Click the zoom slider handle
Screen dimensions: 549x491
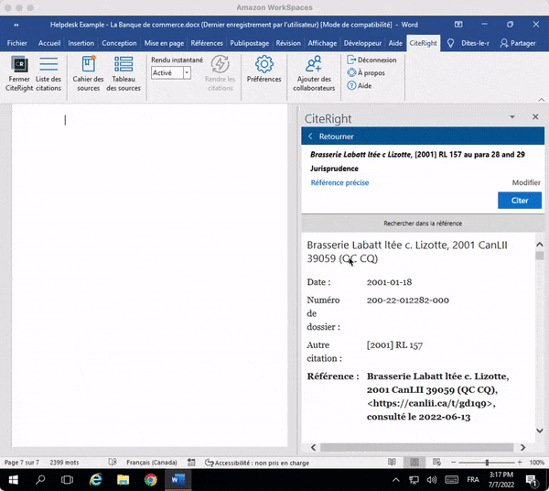pos(487,463)
